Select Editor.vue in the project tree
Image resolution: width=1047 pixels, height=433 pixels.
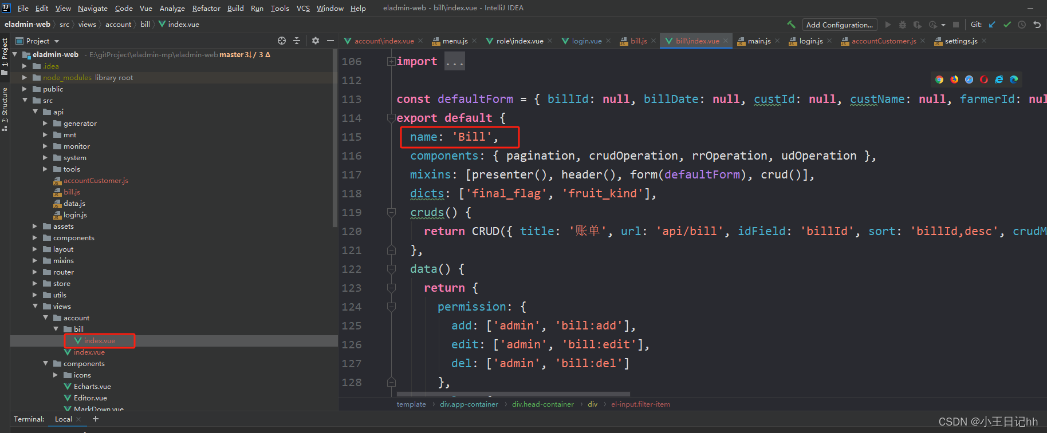tap(90, 398)
